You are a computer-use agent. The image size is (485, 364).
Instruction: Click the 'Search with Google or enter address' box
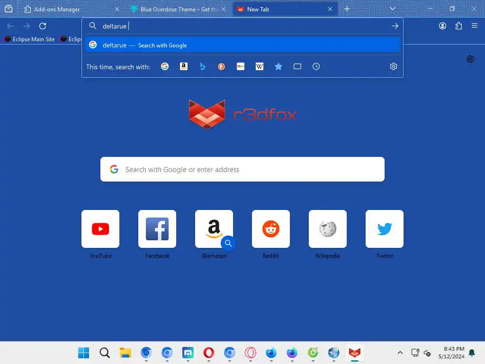click(x=242, y=169)
